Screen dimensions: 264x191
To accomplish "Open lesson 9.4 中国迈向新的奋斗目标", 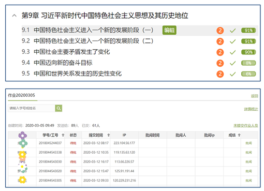I will [57, 63].
